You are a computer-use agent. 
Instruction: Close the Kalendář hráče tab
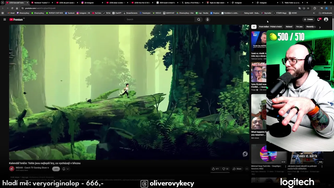pos(27,3)
